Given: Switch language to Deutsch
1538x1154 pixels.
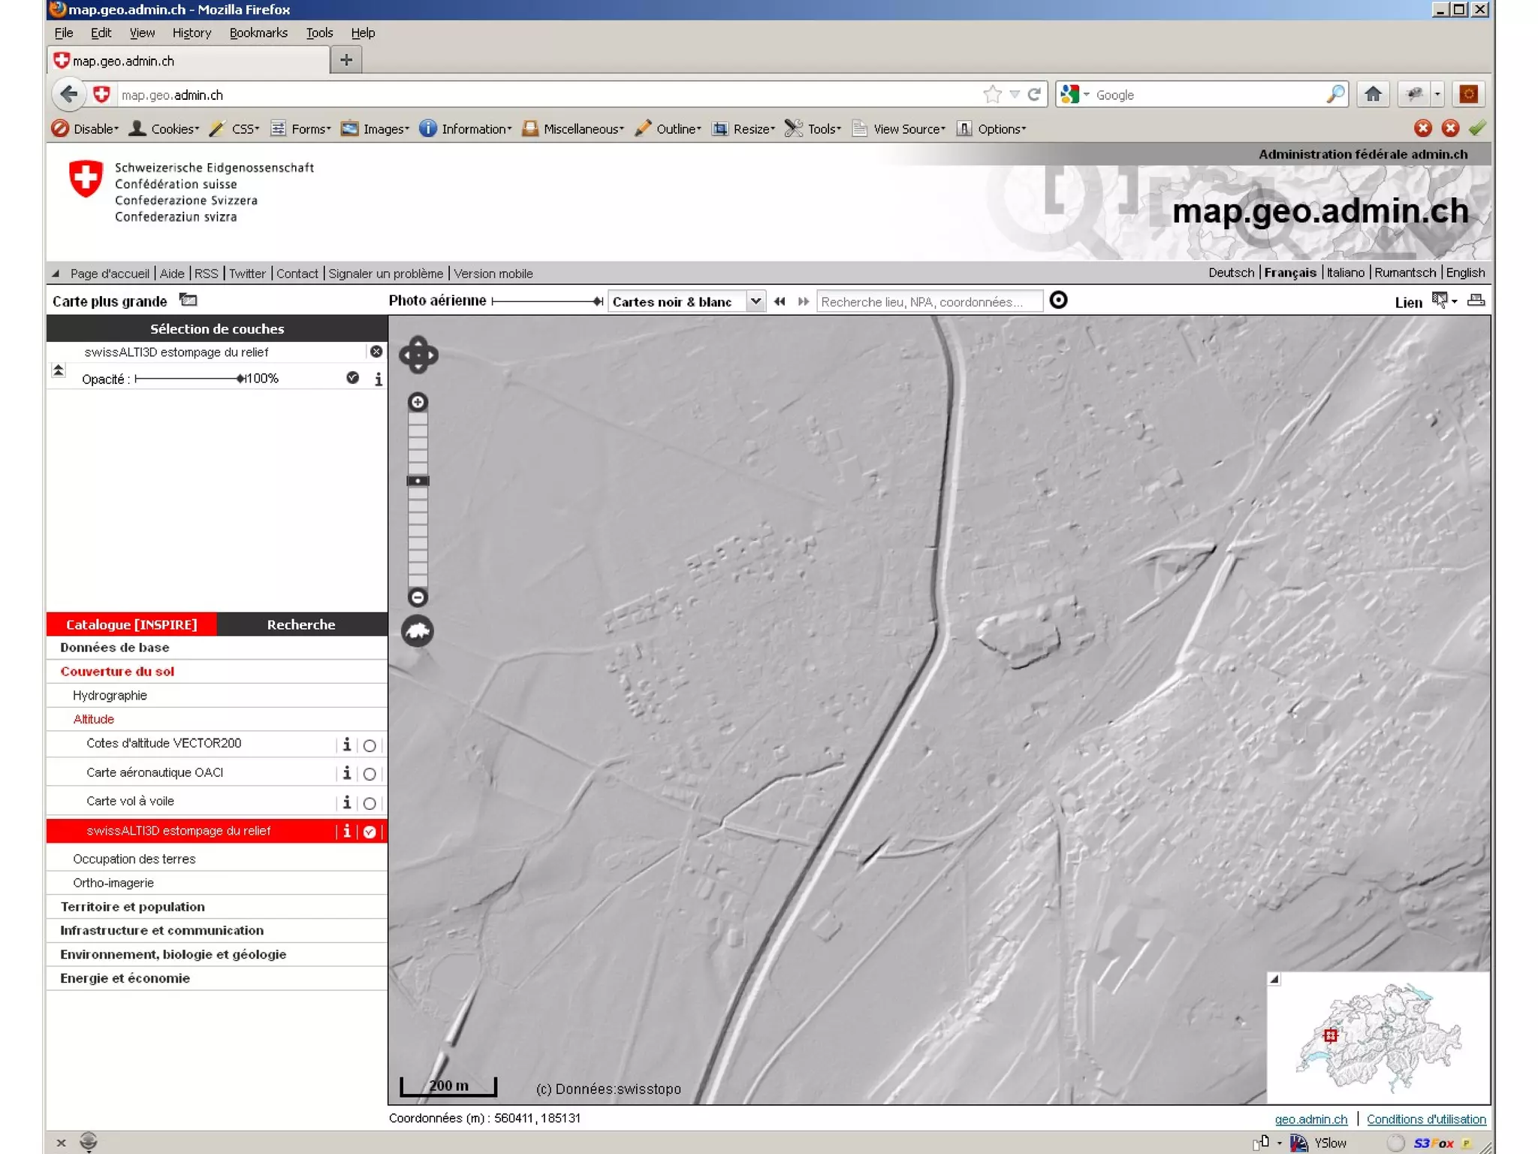Looking at the screenshot, I should pos(1230,273).
